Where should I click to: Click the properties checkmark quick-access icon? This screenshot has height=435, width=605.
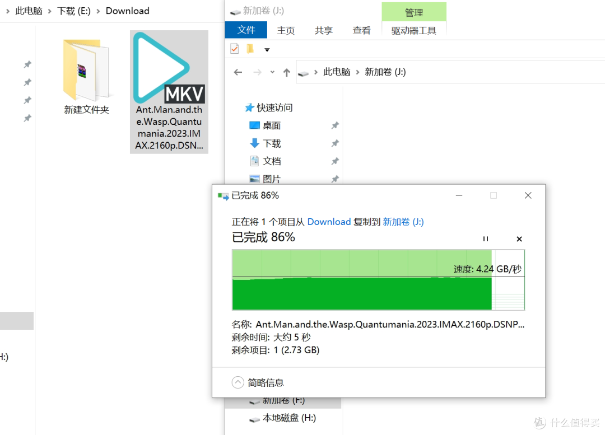pyautogui.click(x=235, y=49)
